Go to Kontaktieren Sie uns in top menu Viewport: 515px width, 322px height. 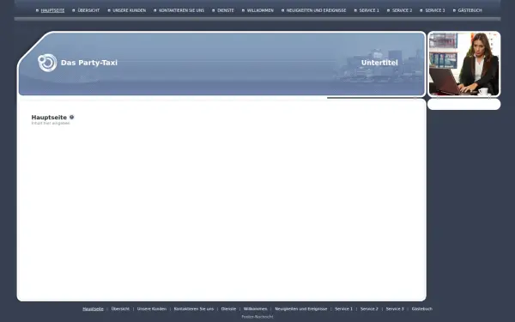click(x=182, y=10)
